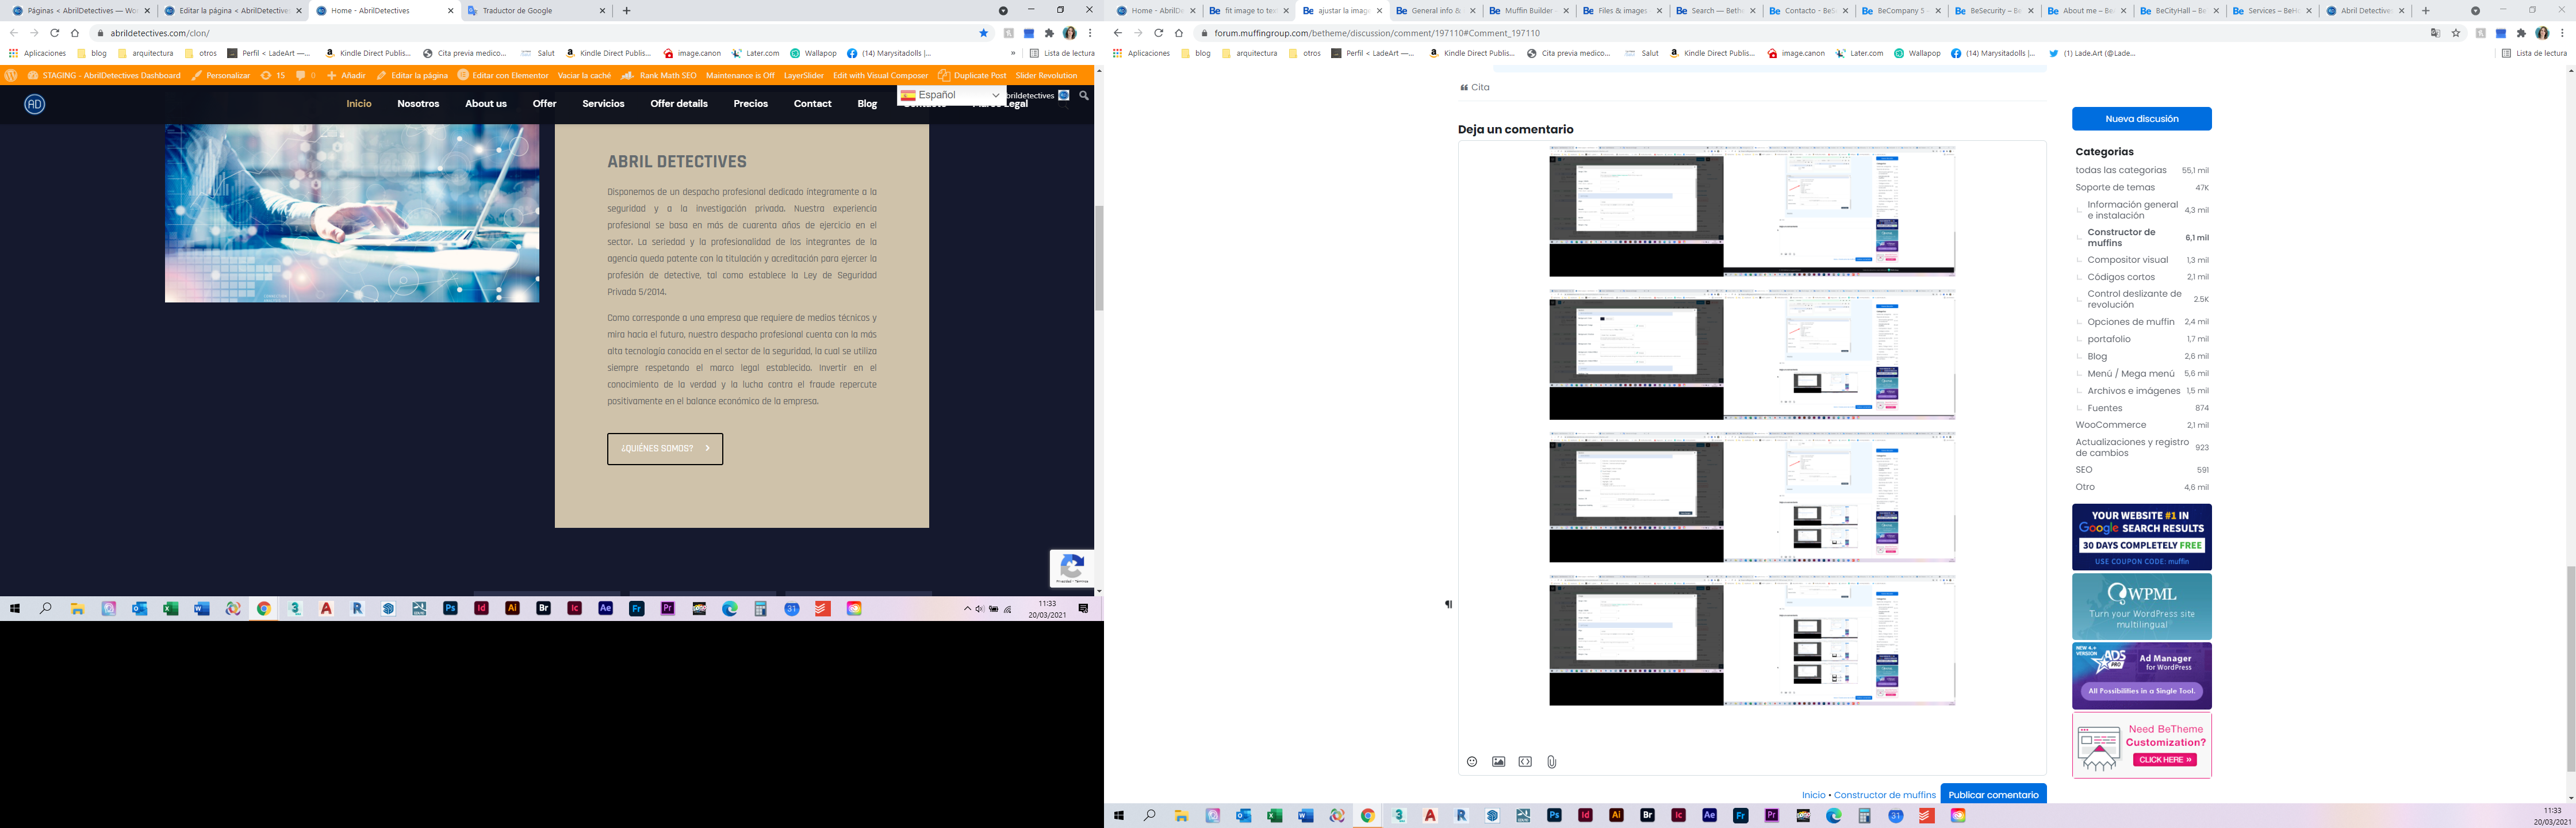The width and height of the screenshot is (2576, 828).
Task: Show hidden tray icons below AbrilDetectives window
Action: pyautogui.click(x=966, y=608)
